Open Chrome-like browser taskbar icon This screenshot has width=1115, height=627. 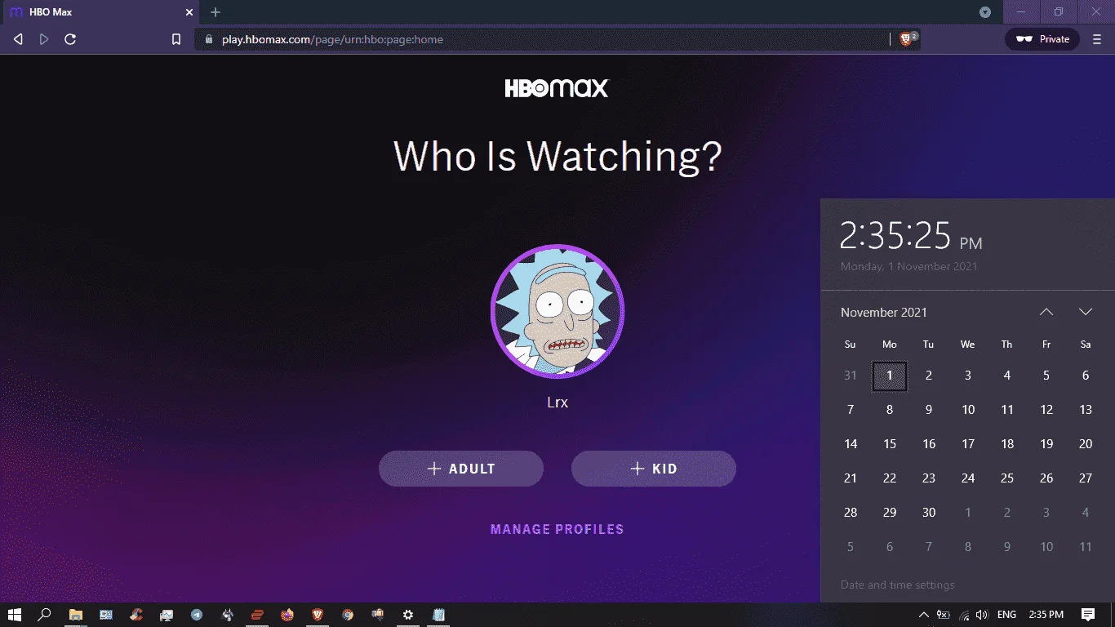[x=348, y=614]
